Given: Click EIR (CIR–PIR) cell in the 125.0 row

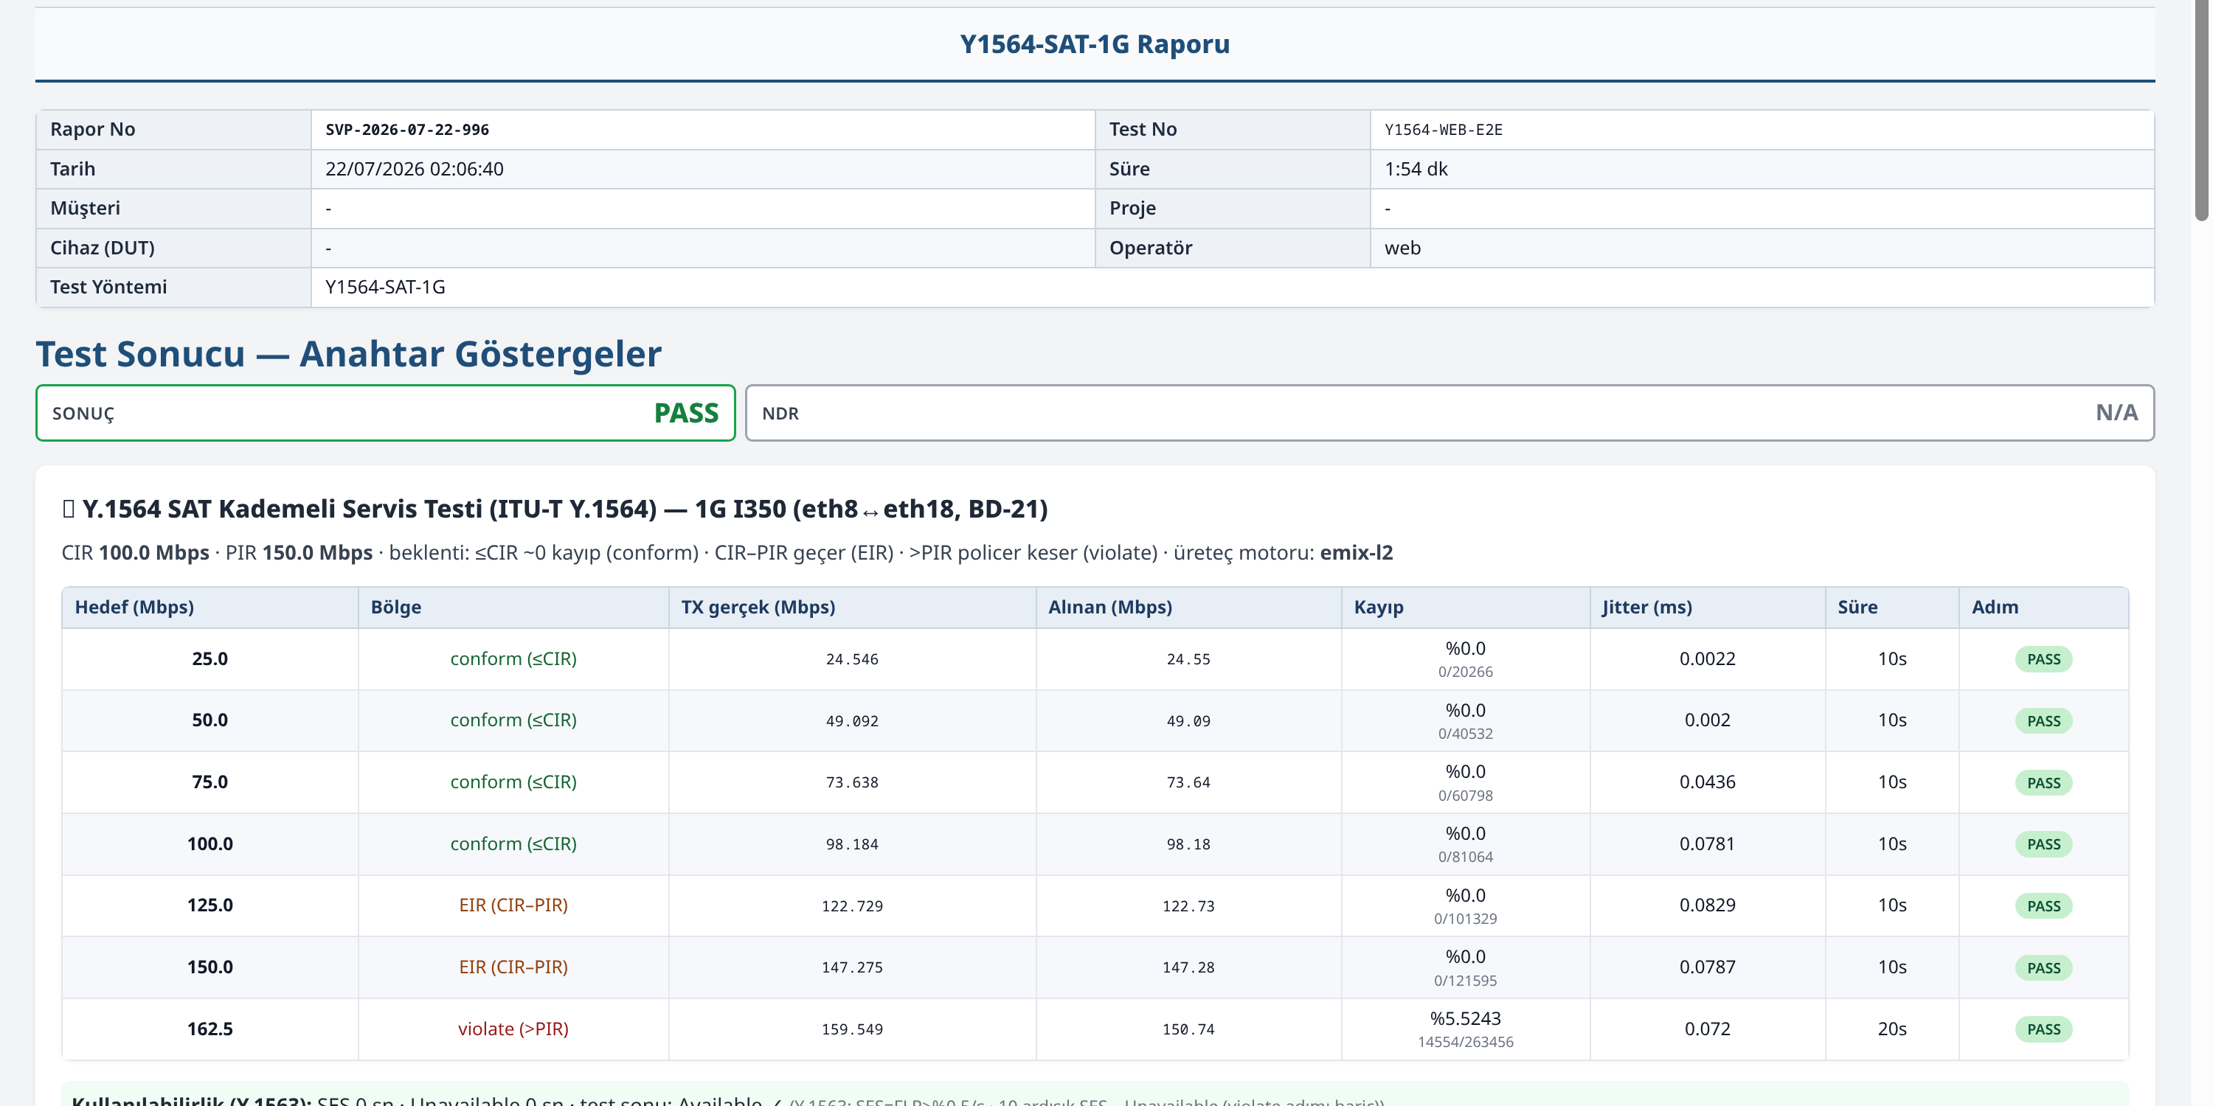Looking at the screenshot, I should coord(513,905).
